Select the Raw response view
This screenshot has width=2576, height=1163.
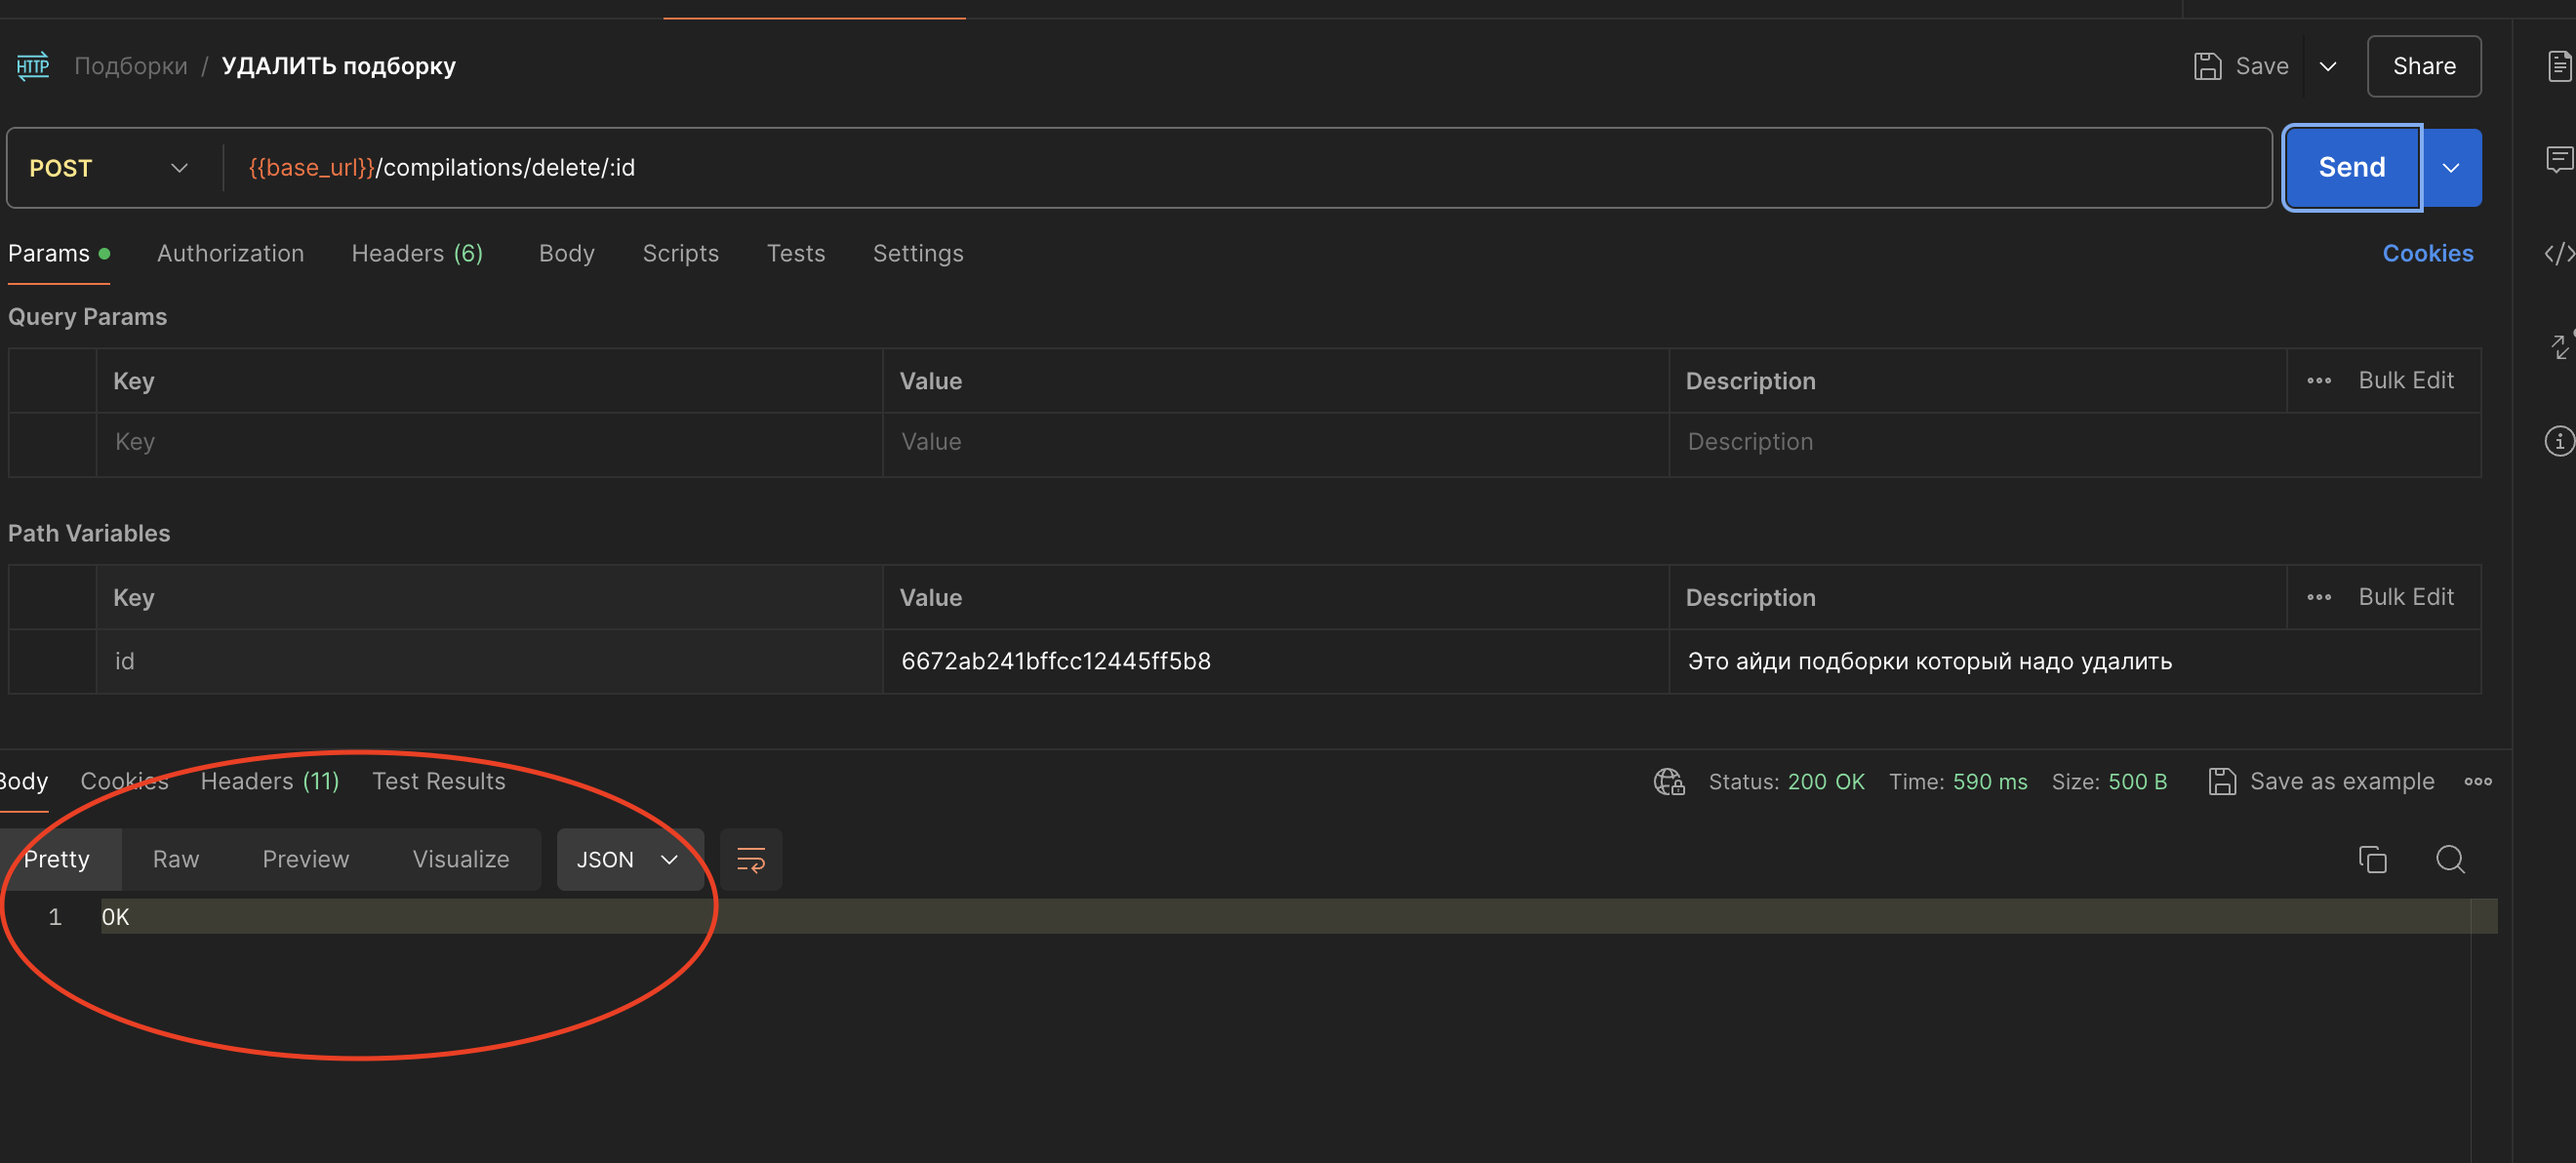[175, 859]
